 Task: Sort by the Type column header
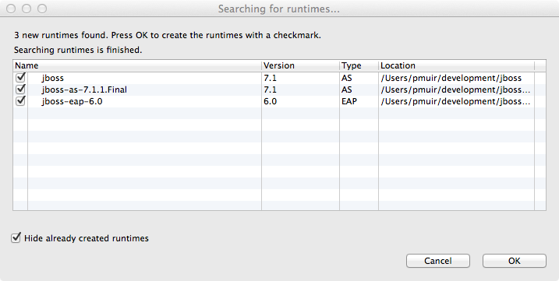tap(359, 65)
